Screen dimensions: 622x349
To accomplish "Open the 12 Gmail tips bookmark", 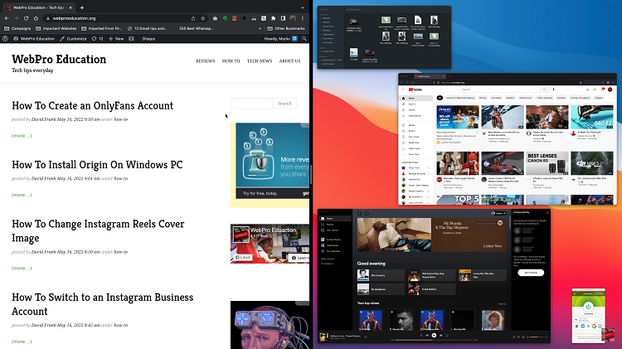I will [x=147, y=28].
